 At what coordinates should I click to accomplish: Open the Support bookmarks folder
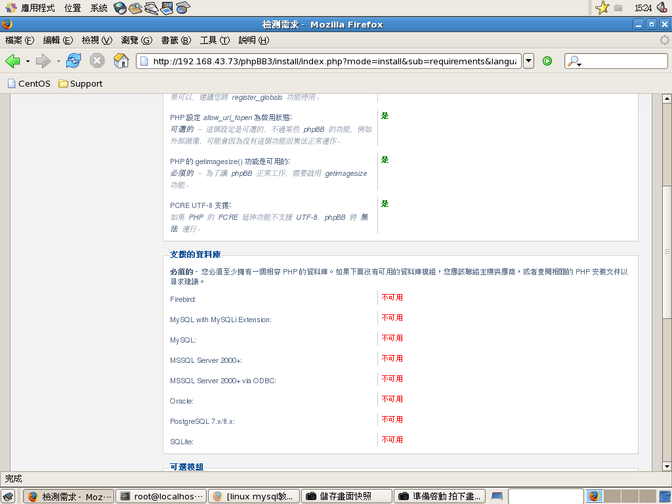tap(81, 83)
